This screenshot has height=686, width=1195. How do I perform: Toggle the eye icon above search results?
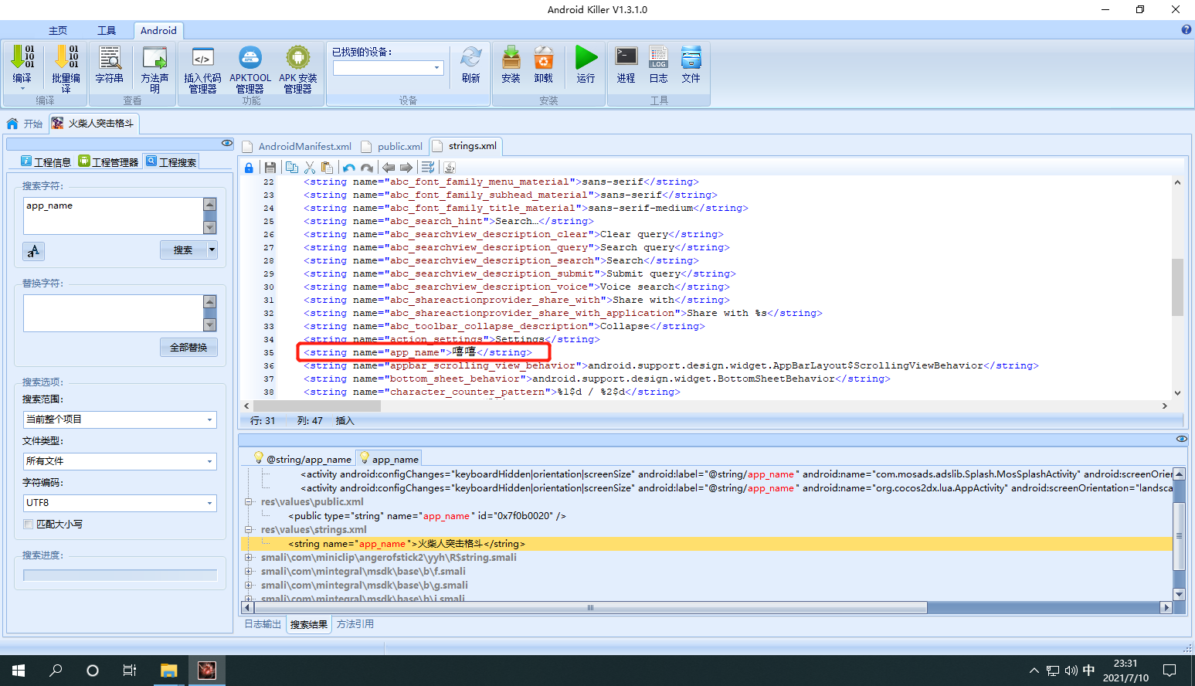(x=1181, y=439)
